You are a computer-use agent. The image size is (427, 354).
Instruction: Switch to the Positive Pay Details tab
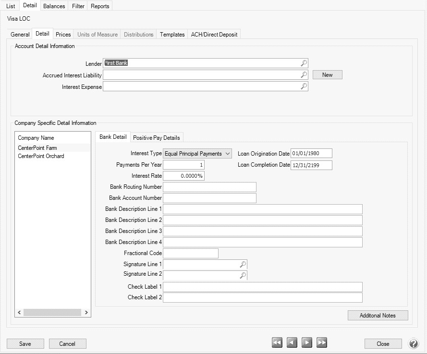coord(156,138)
